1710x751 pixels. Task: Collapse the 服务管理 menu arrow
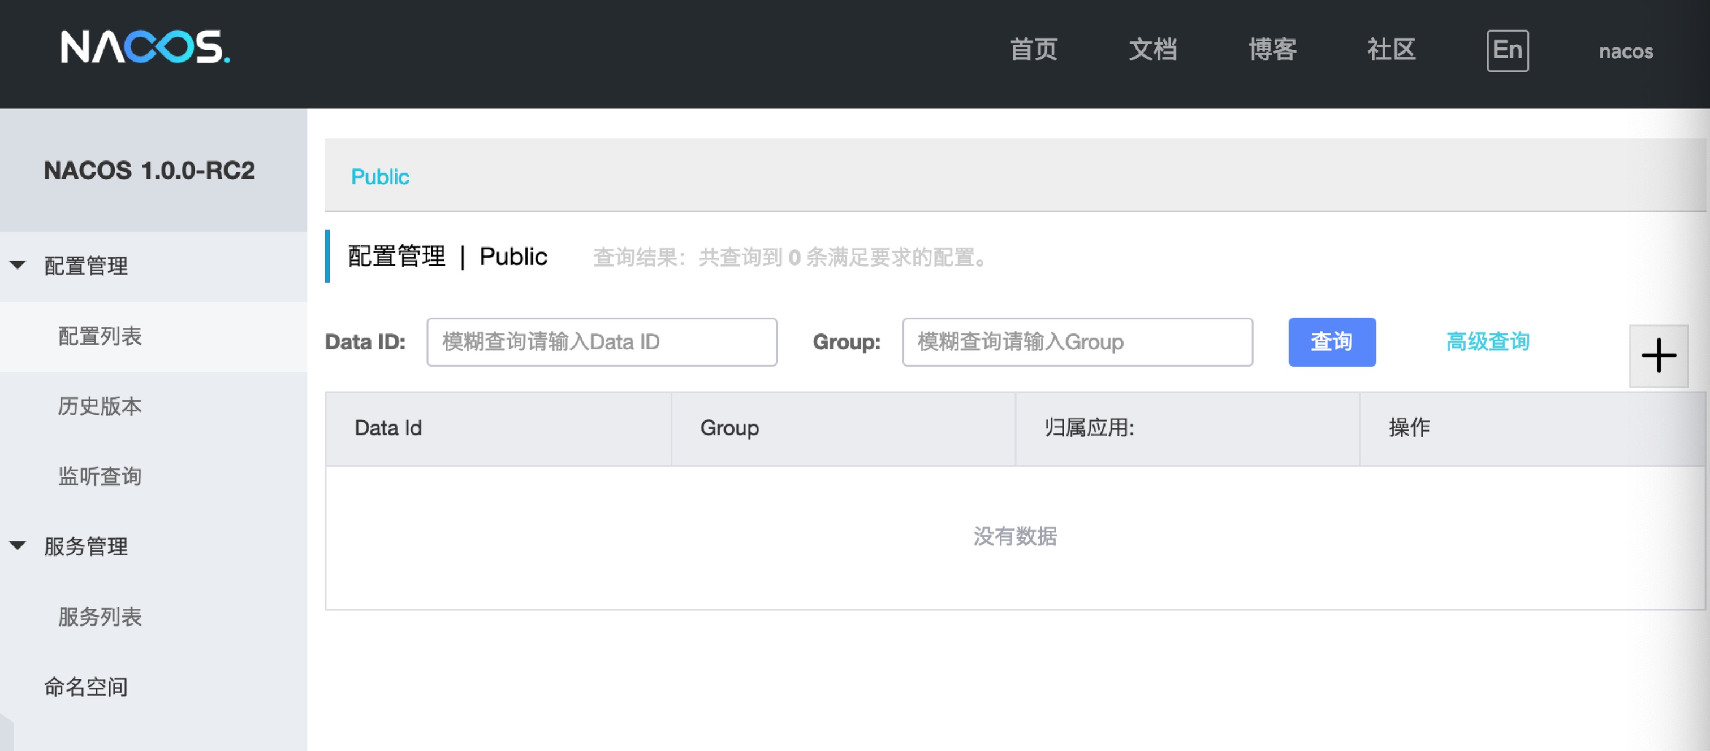click(18, 546)
